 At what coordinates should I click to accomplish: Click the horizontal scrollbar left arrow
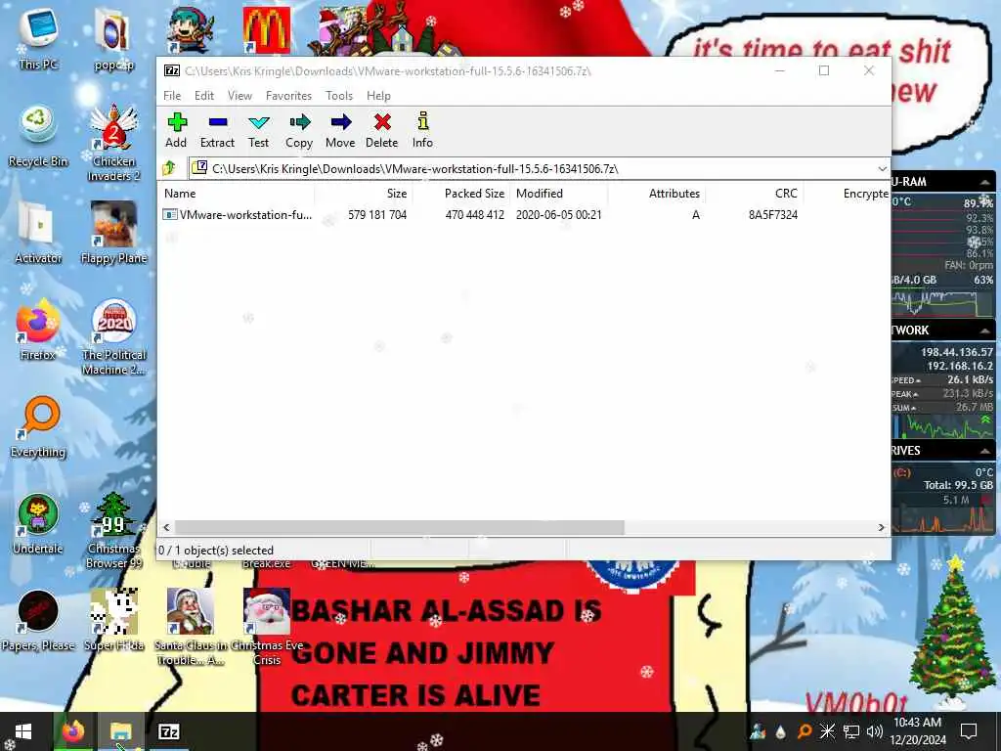pos(166,527)
